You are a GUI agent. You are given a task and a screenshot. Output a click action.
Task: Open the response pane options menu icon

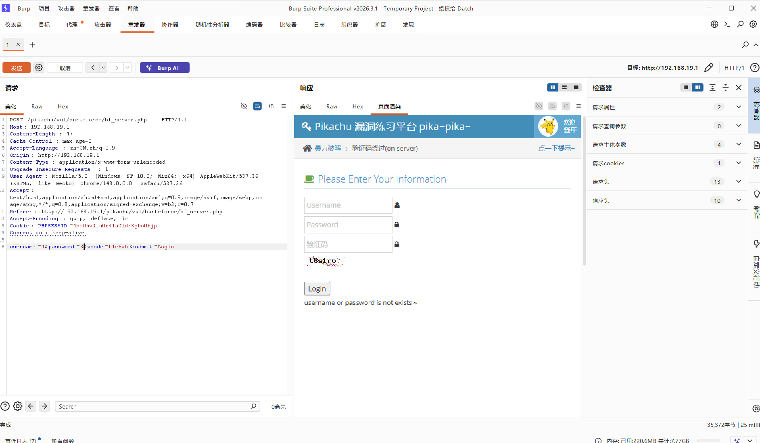point(578,106)
